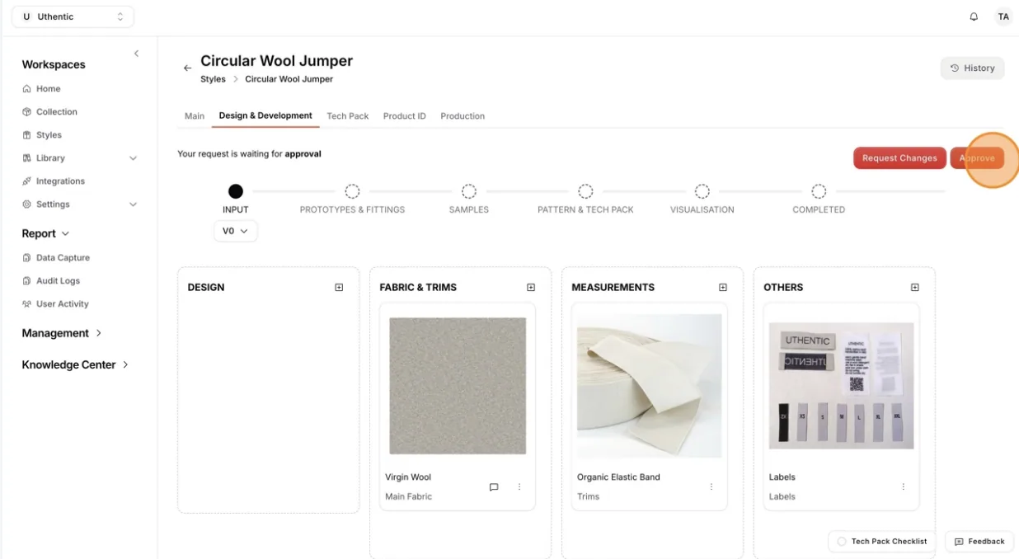Viewport: 1019px width, 559px height.
Task: Click the Trims label on elastic band card
Action: (588, 497)
